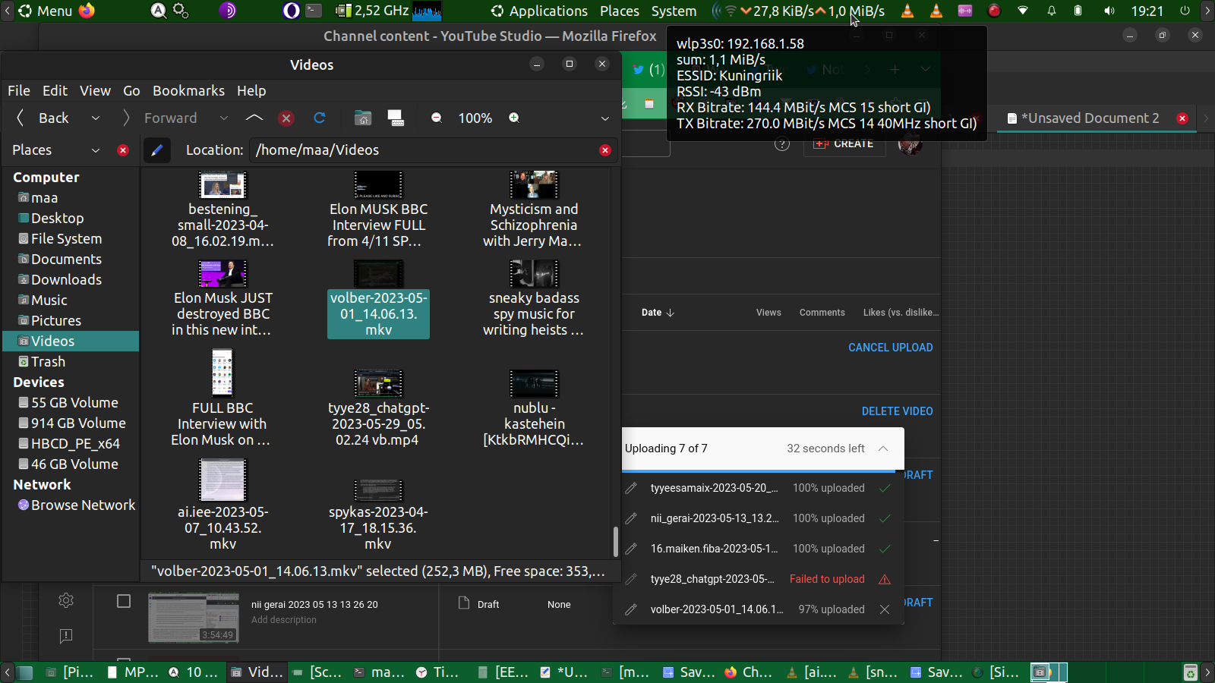This screenshot has width=1215, height=683.
Task: Go to the Home folder via toolbar icon
Action: pyautogui.click(x=363, y=118)
